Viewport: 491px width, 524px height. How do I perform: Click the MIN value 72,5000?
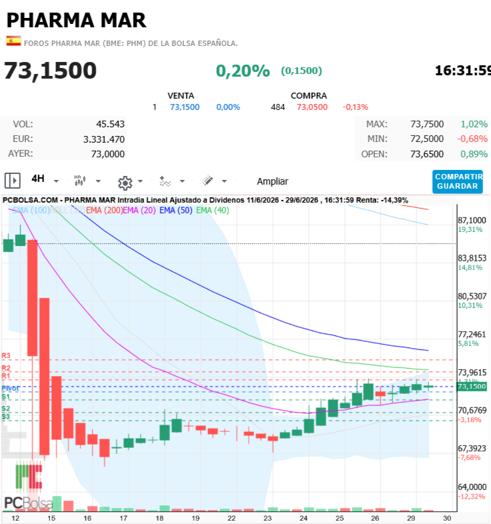pyautogui.click(x=427, y=139)
